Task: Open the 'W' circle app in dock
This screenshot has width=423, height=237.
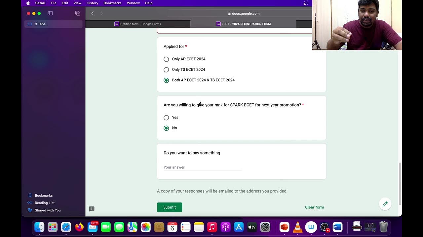Action: [311, 227]
